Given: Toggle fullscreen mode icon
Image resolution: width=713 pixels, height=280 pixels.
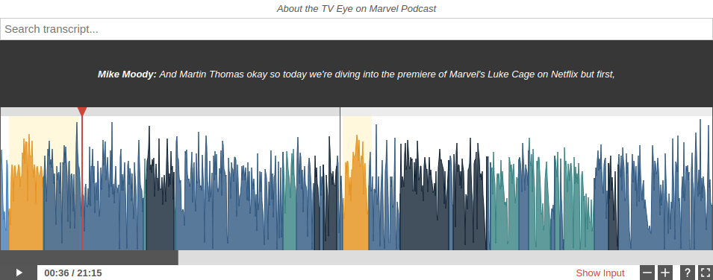Looking at the screenshot, I should coord(706,273).
